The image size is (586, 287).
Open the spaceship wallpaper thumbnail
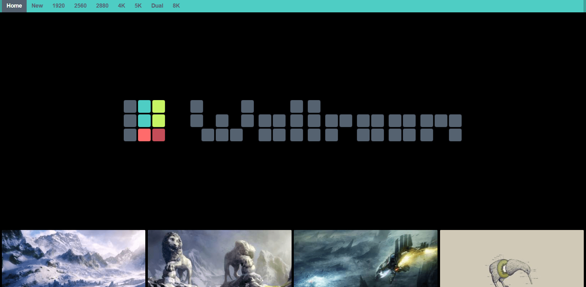pyautogui.click(x=365, y=258)
